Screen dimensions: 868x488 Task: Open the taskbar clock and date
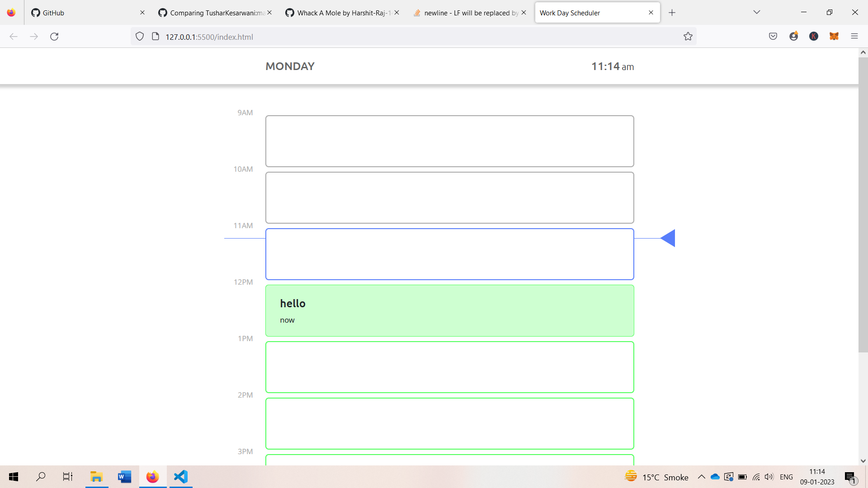817,477
